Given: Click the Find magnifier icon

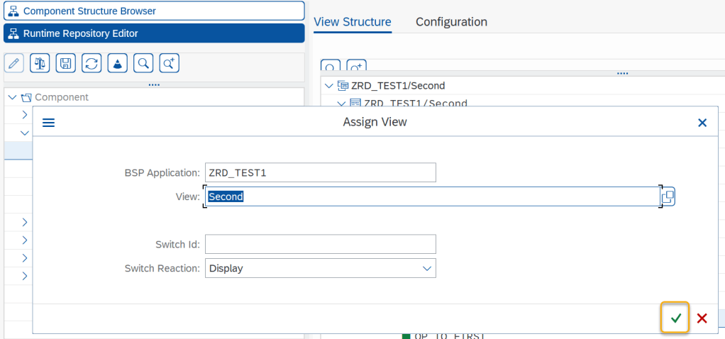Looking at the screenshot, I should pos(143,64).
